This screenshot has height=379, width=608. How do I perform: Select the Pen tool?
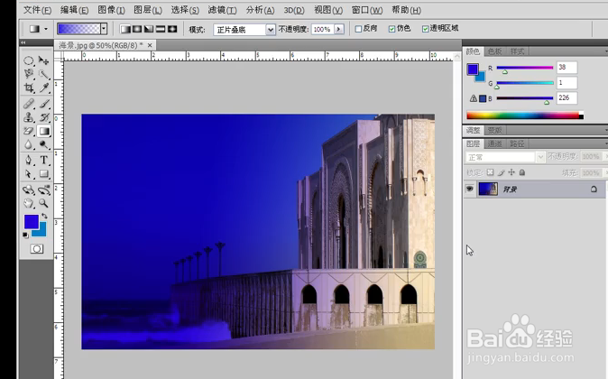tap(29, 160)
